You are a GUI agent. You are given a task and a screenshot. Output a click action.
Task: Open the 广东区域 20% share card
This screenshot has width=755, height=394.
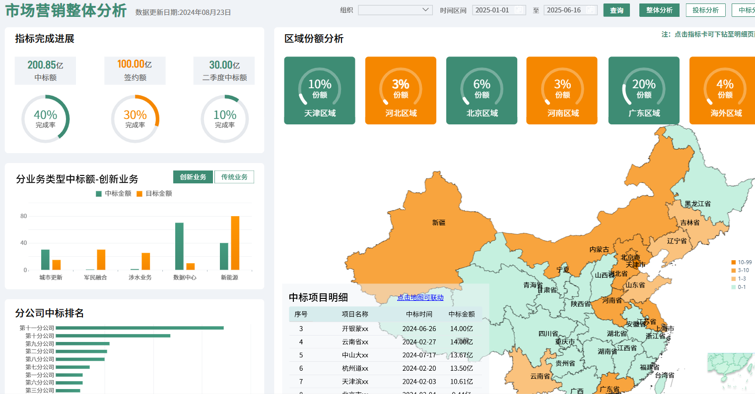644,90
